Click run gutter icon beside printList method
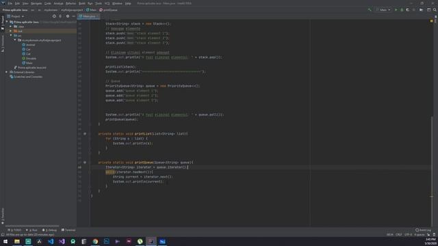The width and height of the screenshot is (438, 246). (x=85, y=134)
